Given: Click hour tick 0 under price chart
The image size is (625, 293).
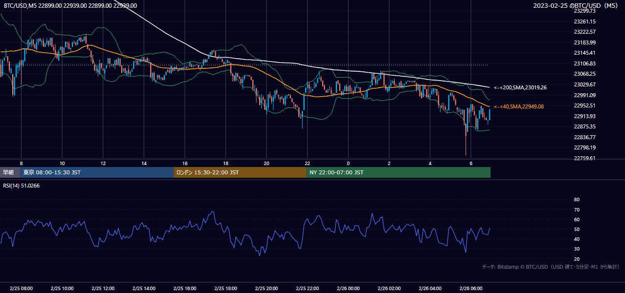Looking at the screenshot, I should [348, 163].
